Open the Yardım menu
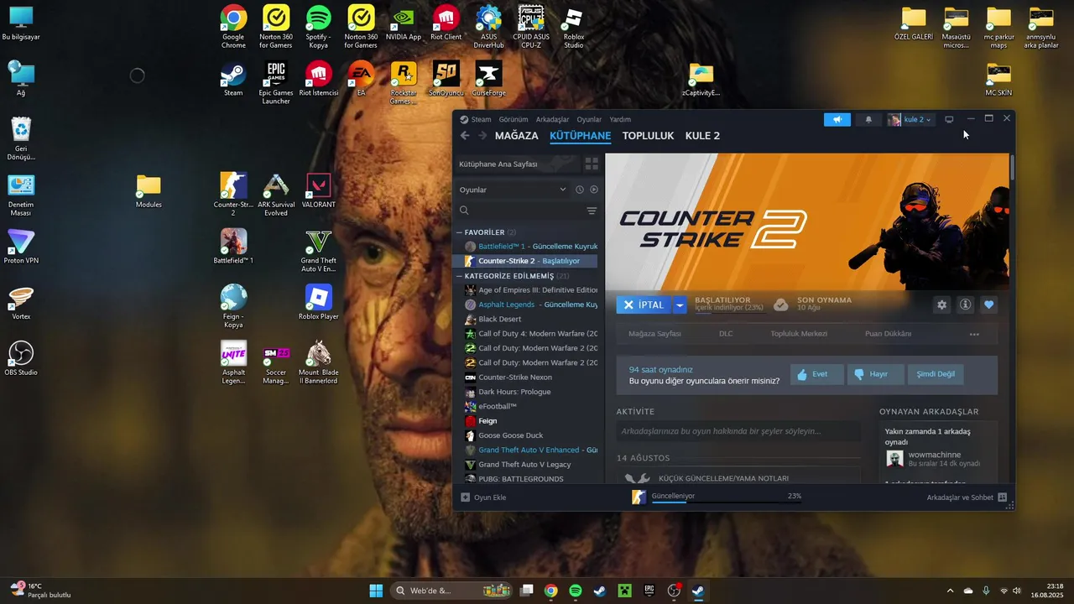Image resolution: width=1074 pixels, height=604 pixels. click(x=620, y=119)
